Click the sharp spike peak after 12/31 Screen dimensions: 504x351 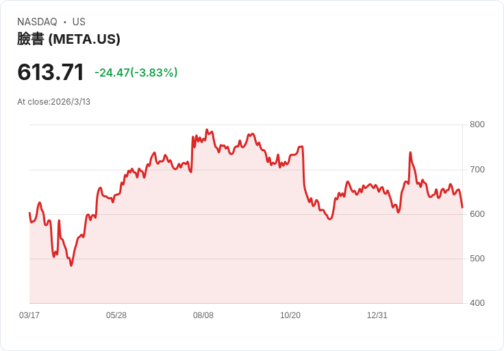pyautogui.click(x=410, y=153)
